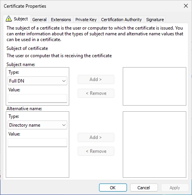Dismiss dialog with Cancel button
192x195 pixels.
click(x=144, y=188)
